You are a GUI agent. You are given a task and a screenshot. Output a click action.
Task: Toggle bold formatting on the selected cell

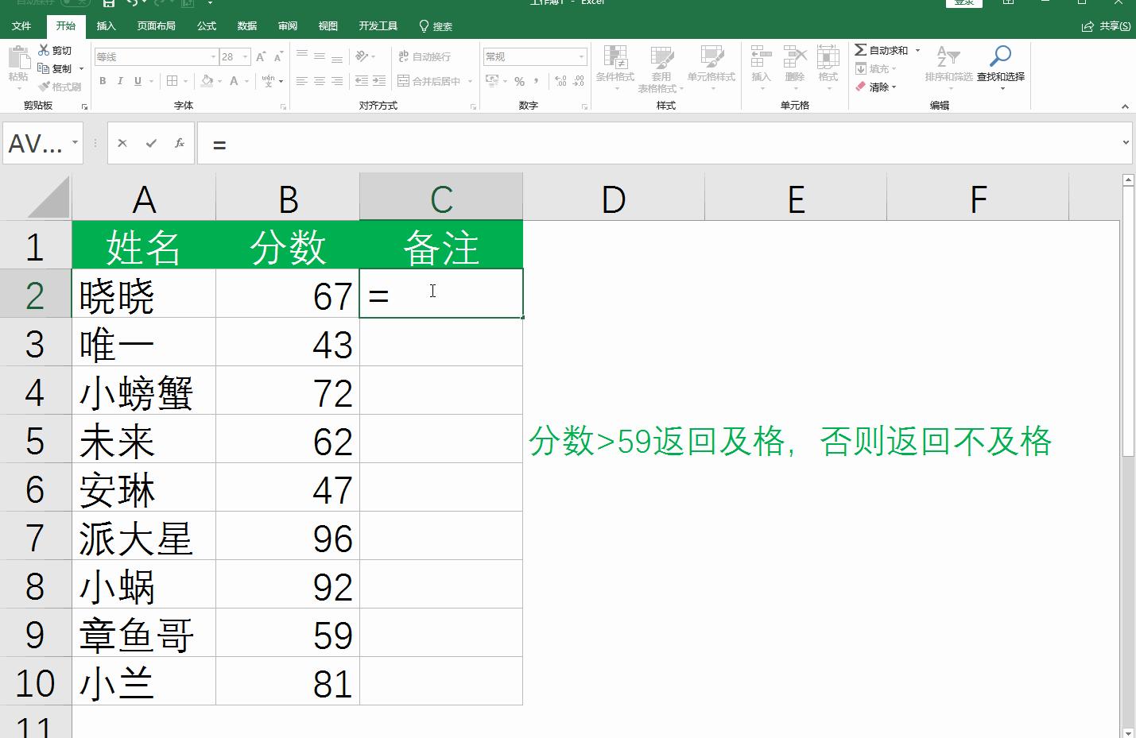tap(103, 81)
